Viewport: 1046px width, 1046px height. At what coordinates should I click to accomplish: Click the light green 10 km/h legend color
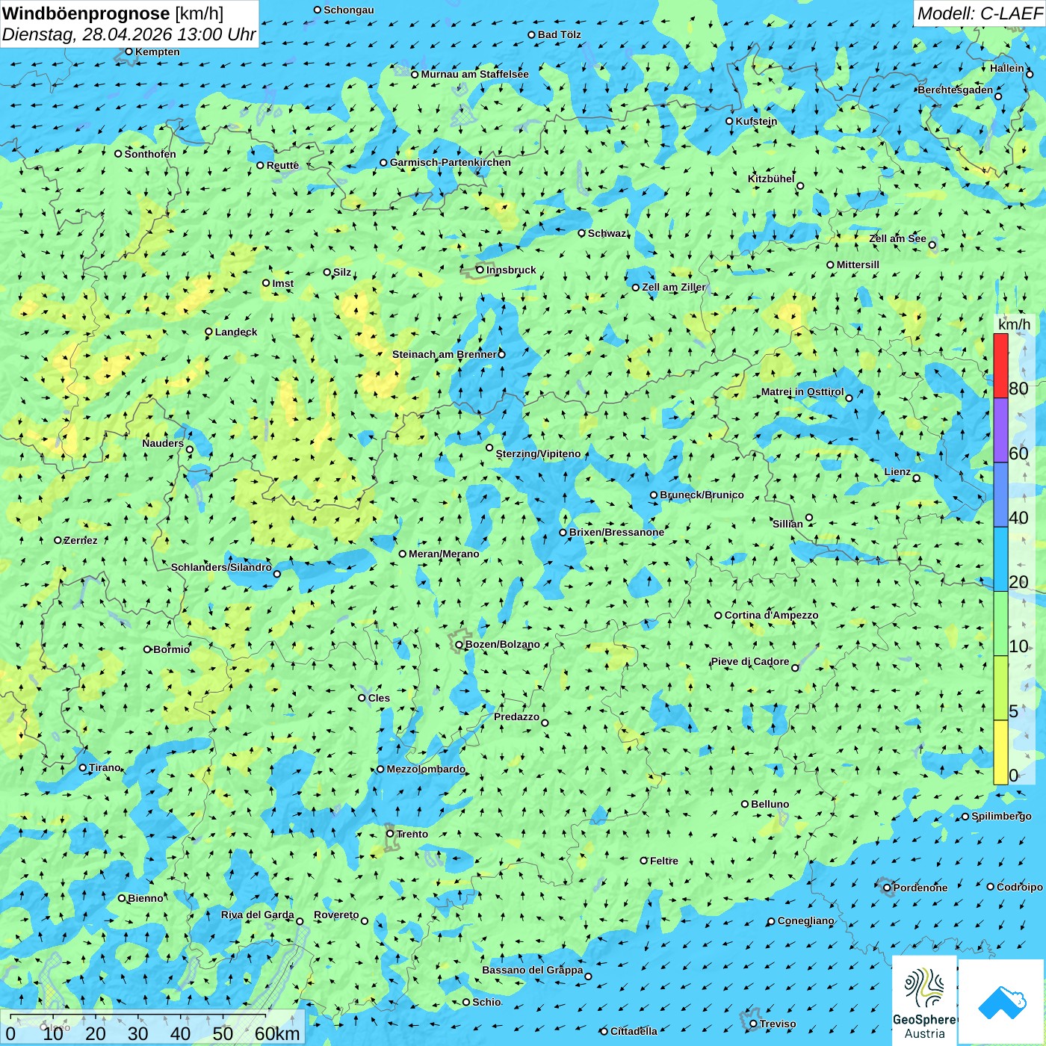coord(1000,624)
